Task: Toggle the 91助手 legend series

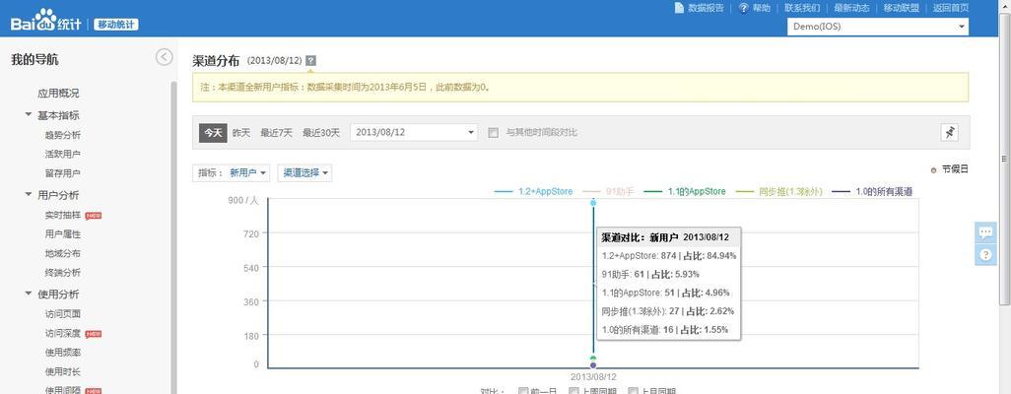Action: pos(608,191)
